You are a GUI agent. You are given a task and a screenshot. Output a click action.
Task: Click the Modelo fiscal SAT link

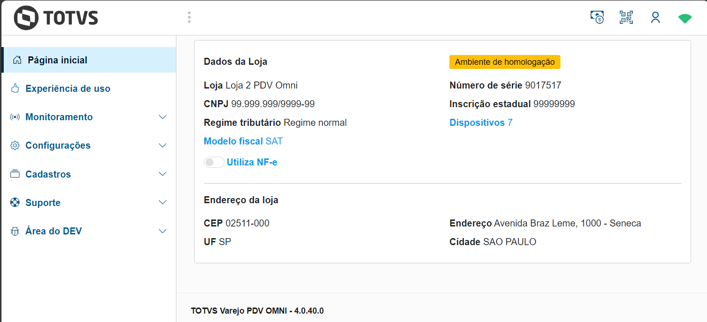pos(243,141)
